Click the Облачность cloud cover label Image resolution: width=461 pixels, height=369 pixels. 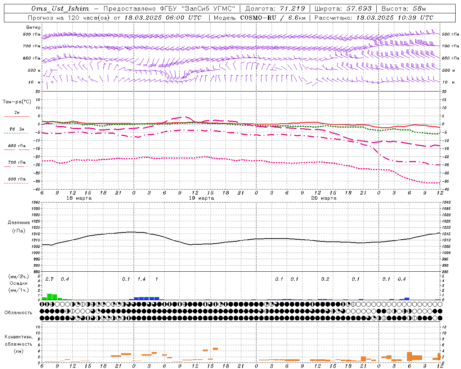[x=18, y=312]
